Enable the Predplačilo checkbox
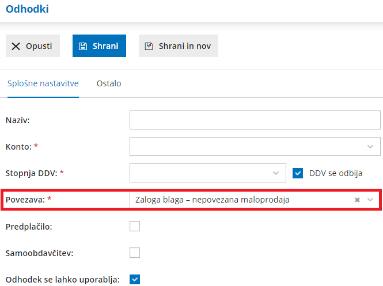The height and width of the screenshot is (286, 383). [x=135, y=226]
